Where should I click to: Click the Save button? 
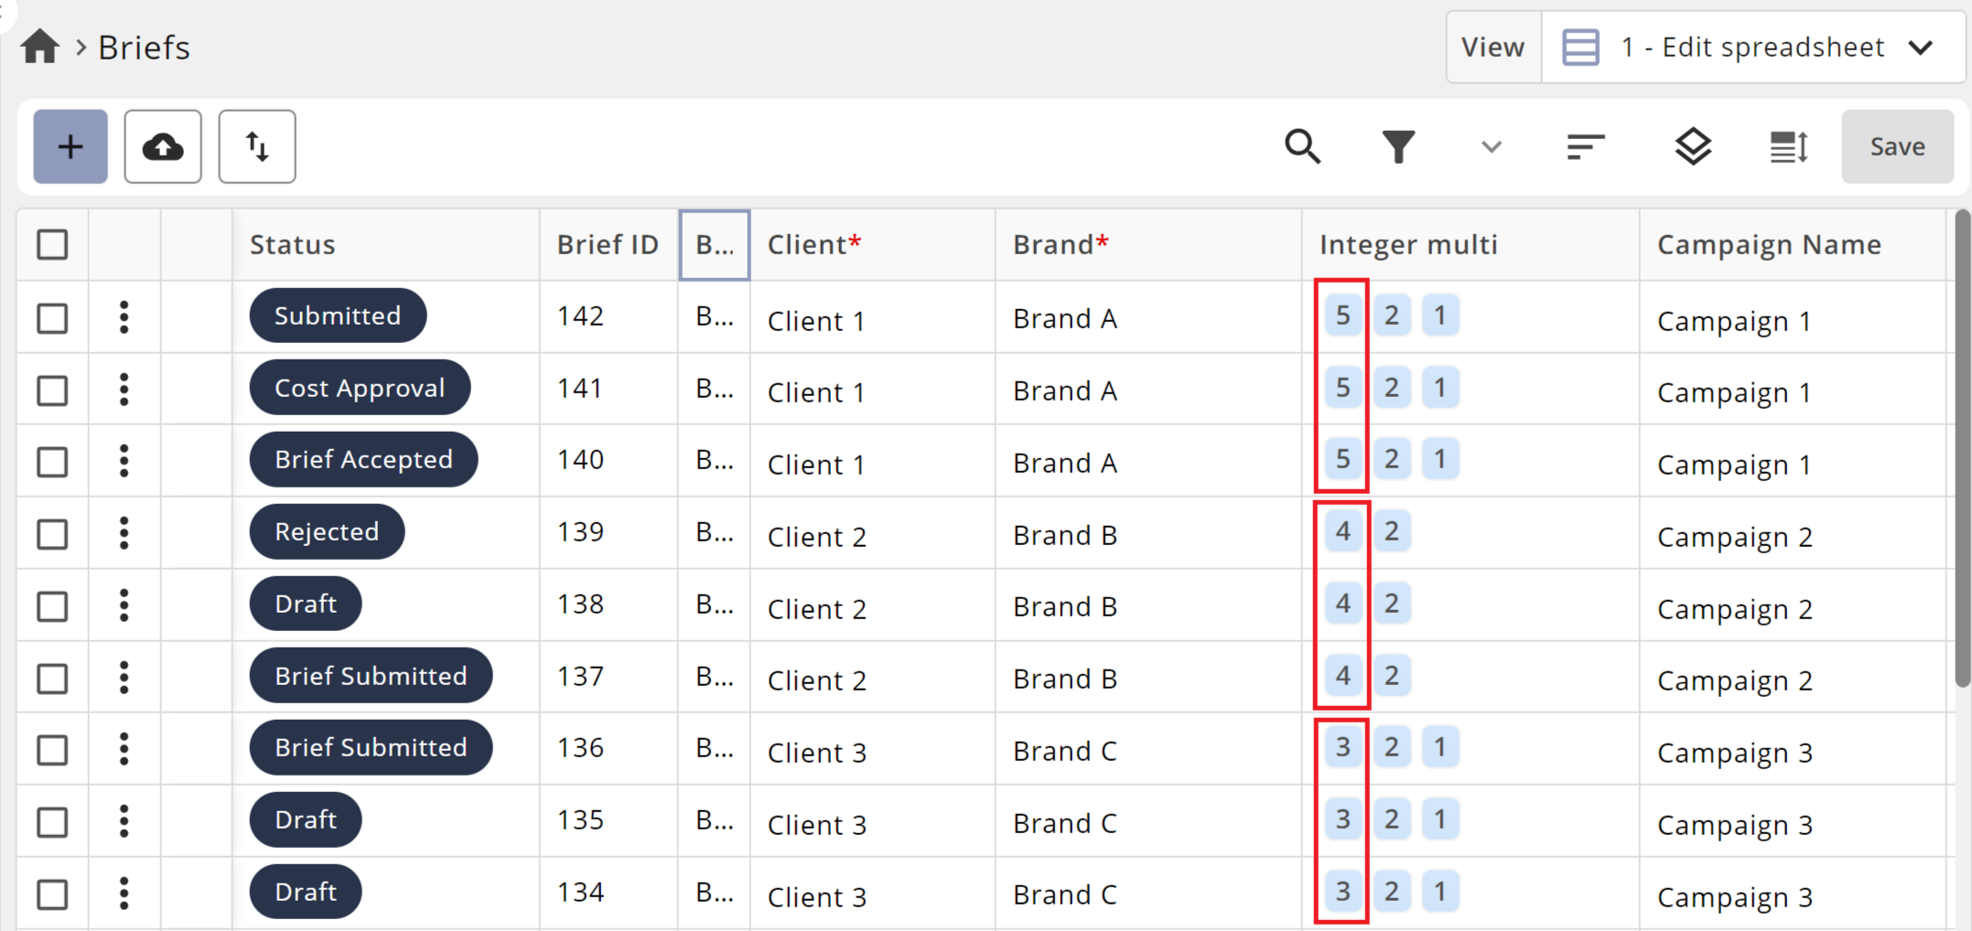[1897, 146]
